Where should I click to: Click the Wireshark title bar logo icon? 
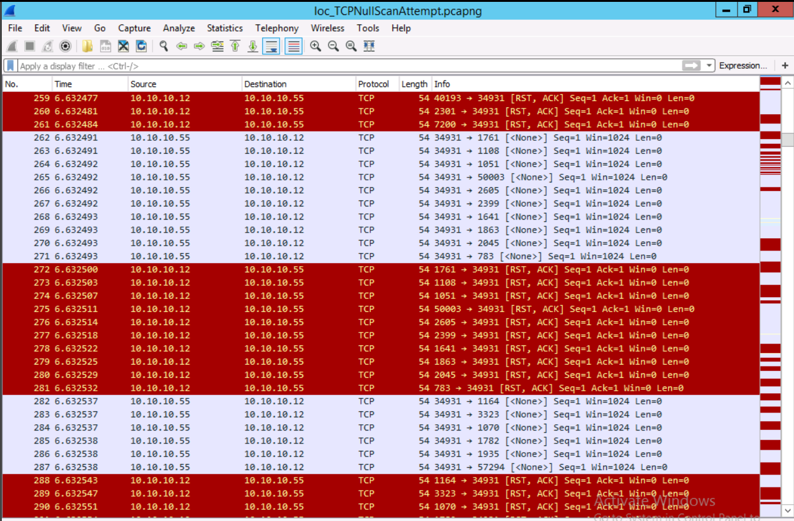coord(10,10)
